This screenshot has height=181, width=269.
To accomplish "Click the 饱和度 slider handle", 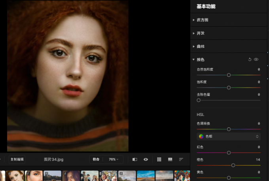I will pos(229,88).
